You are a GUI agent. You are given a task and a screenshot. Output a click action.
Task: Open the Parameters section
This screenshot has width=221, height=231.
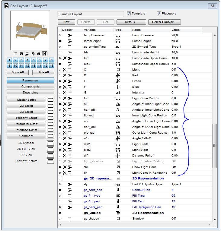pyautogui.click(x=30, y=81)
